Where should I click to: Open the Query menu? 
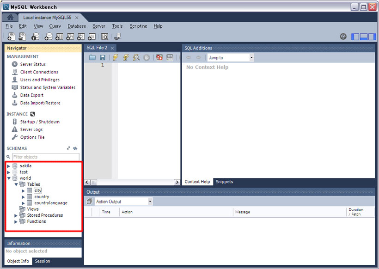(x=55, y=26)
